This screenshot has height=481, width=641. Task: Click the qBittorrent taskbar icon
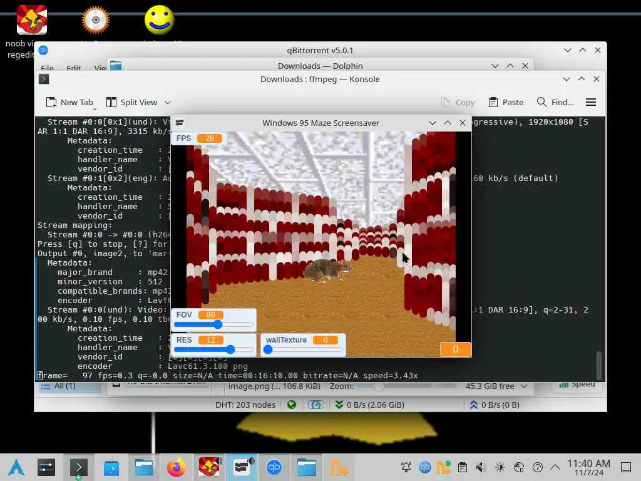click(274, 467)
